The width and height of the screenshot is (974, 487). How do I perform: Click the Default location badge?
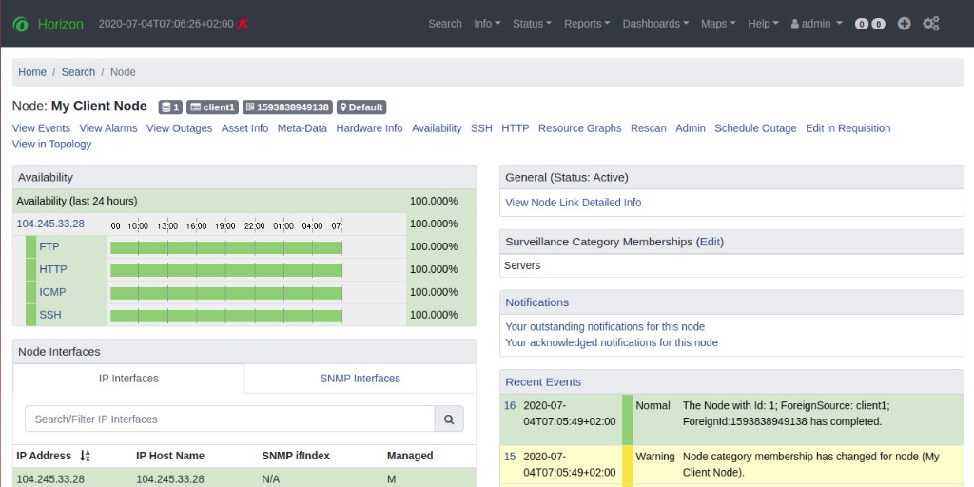click(361, 107)
